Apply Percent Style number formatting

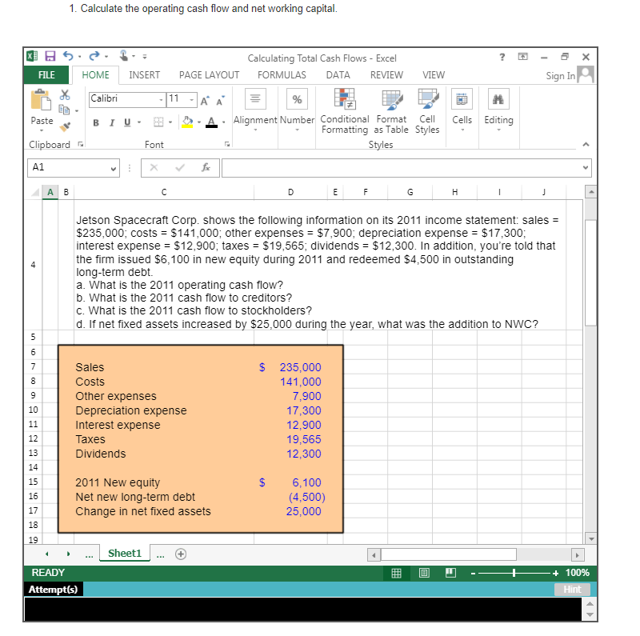(x=297, y=98)
